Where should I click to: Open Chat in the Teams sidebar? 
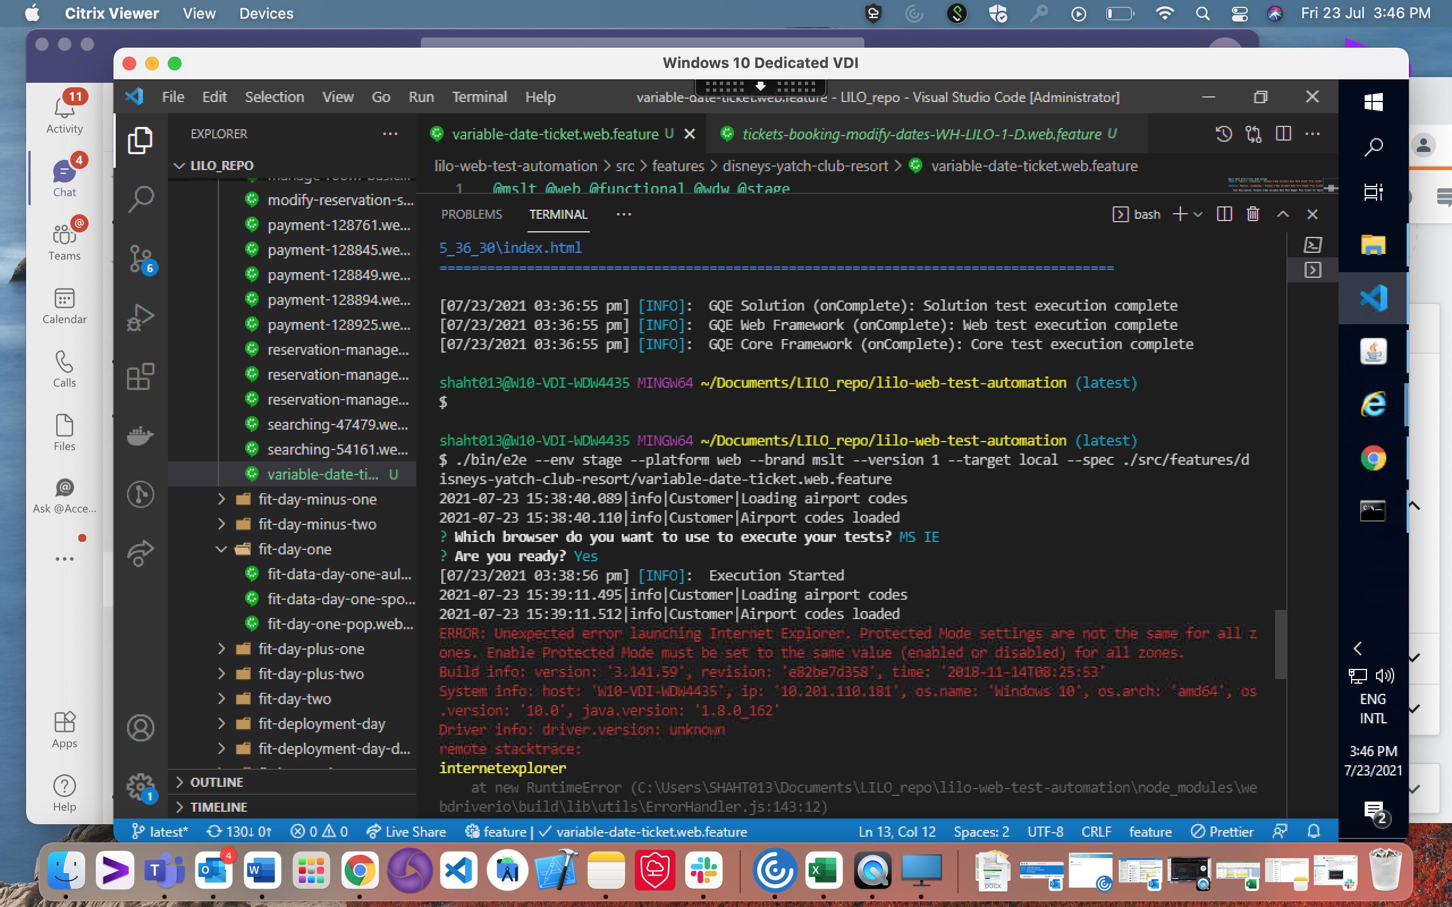64,178
